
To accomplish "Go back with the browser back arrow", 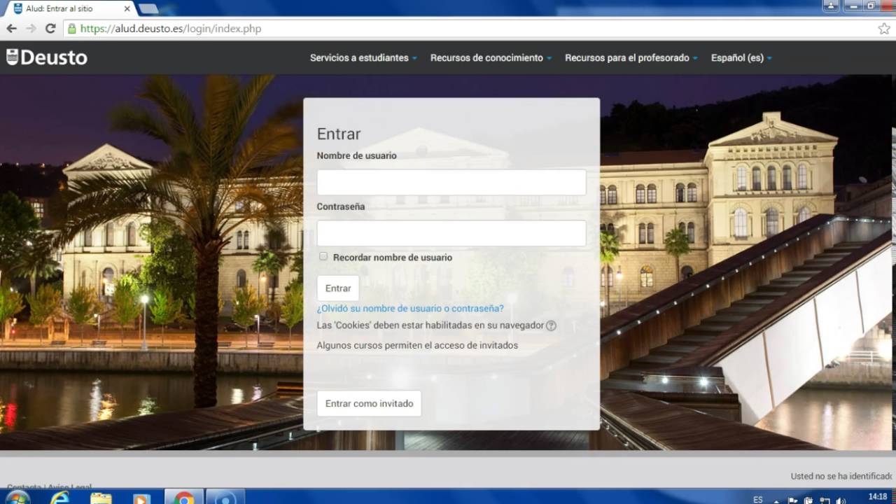I will coord(11,29).
